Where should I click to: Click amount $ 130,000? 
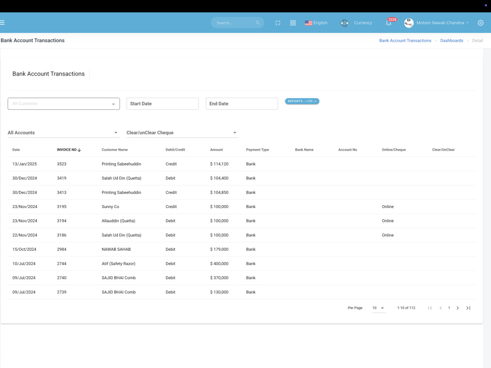pyautogui.click(x=219, y=292)
